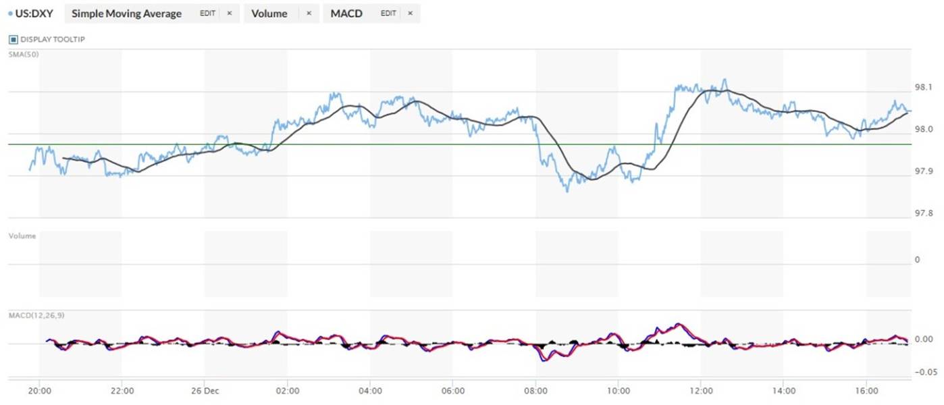Image resolution: width=944 pixels, height=405 pixels.
Task: Remove the Simple Moving Average indicator
Action: pos(229,13)
